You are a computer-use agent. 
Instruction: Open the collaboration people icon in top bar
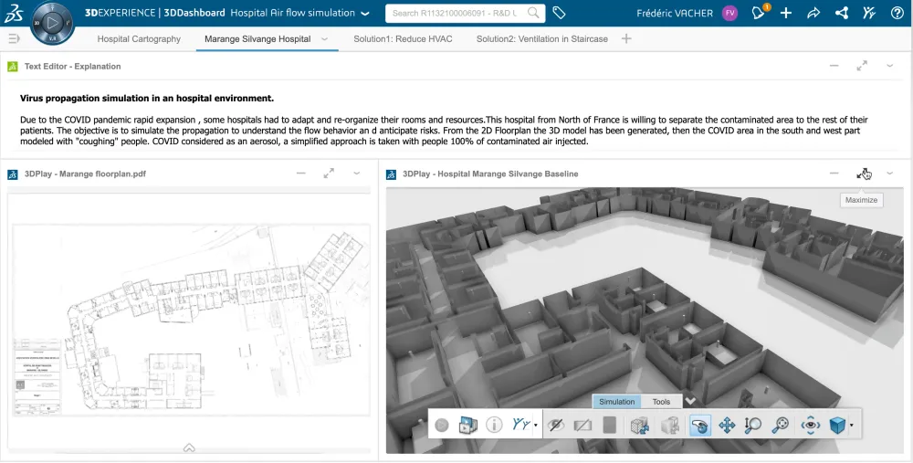point(869,13)
